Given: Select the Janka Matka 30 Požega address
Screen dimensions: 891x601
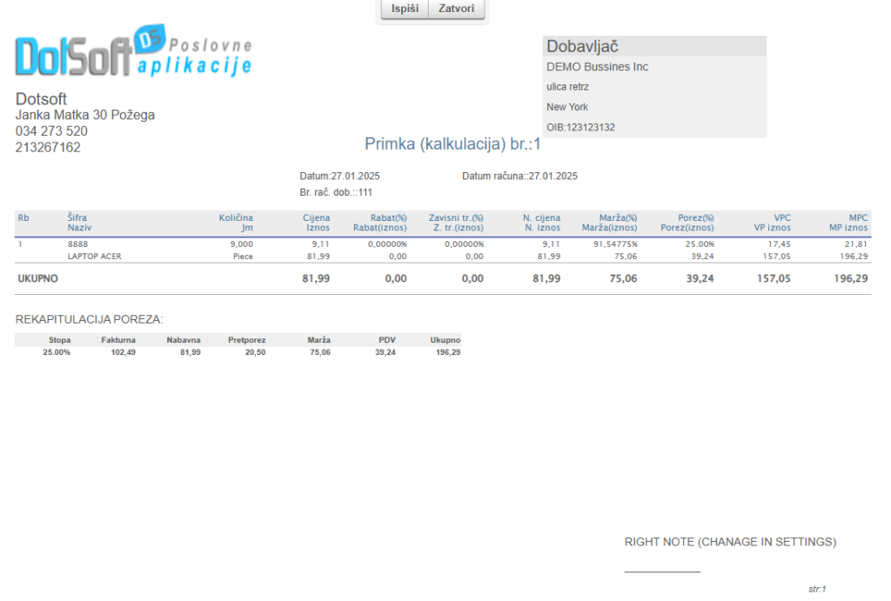Looking at the screenshot, I should tap(85, 115).
